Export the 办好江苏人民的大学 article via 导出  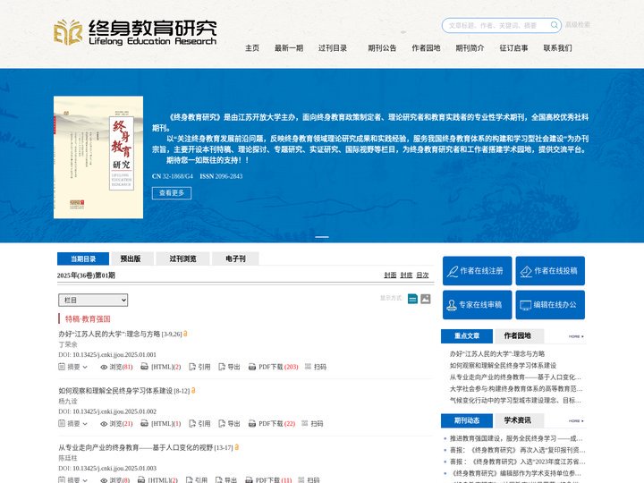point(229,367)
